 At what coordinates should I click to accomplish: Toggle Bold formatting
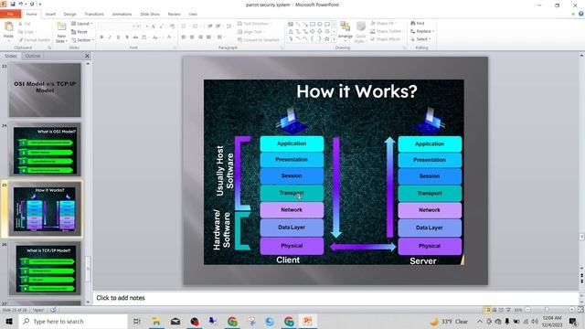101,37
